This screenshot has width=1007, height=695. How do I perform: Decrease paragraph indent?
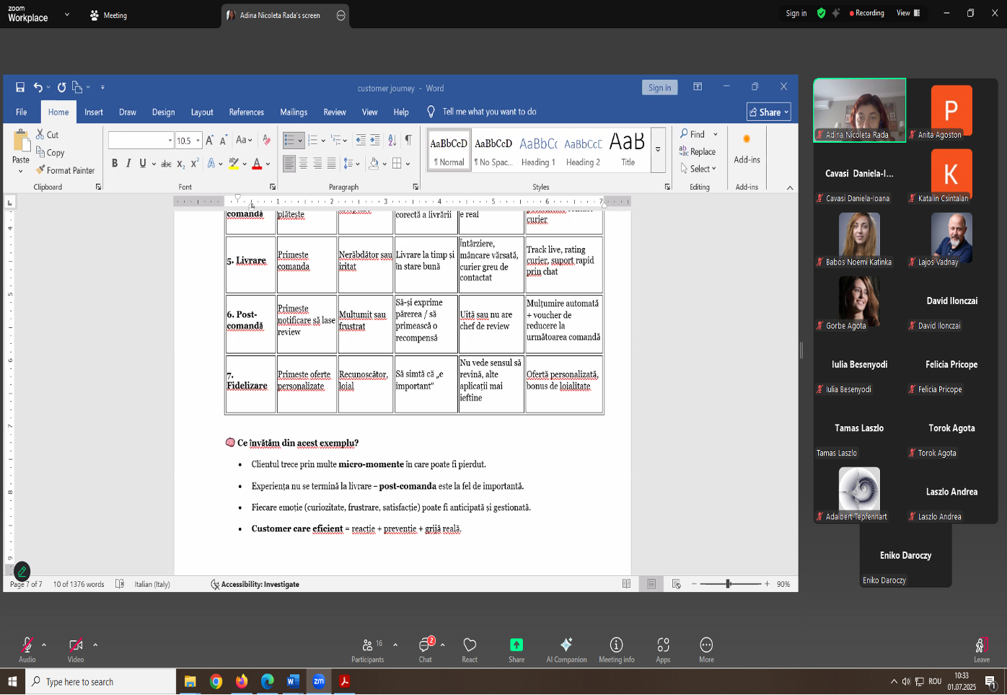pyautogui.click(x=361, y=141)
